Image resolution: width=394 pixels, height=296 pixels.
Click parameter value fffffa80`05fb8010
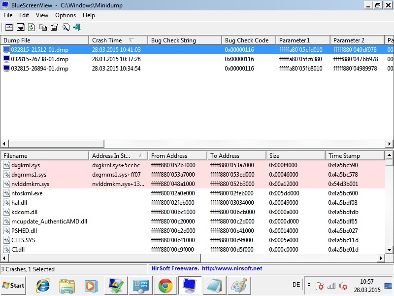(300, 68)
